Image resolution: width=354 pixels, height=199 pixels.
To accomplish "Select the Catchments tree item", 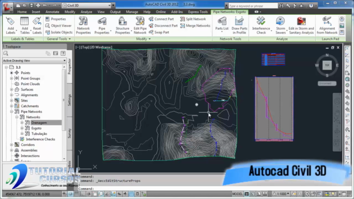I will pos(29,106).
